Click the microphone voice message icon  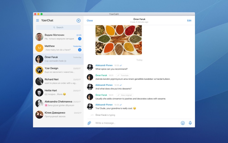tap(190, 123)
